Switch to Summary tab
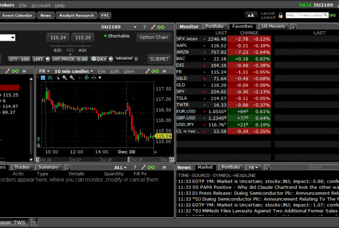The height and width of the screenshot is (228, 339). (49, 167)
